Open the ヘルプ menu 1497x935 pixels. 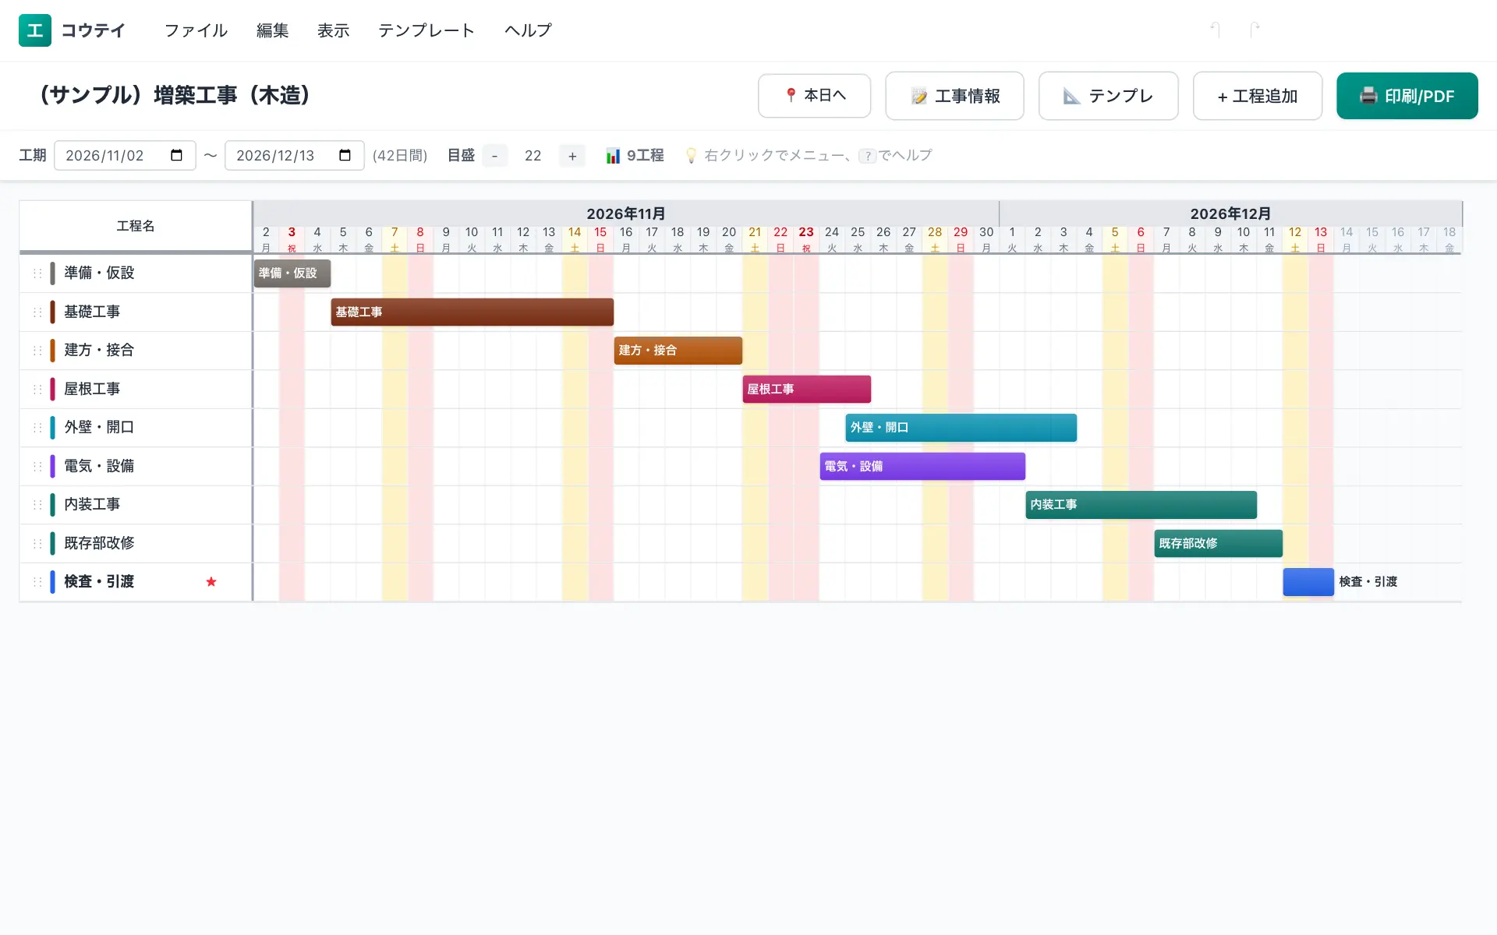pos(528,30)
